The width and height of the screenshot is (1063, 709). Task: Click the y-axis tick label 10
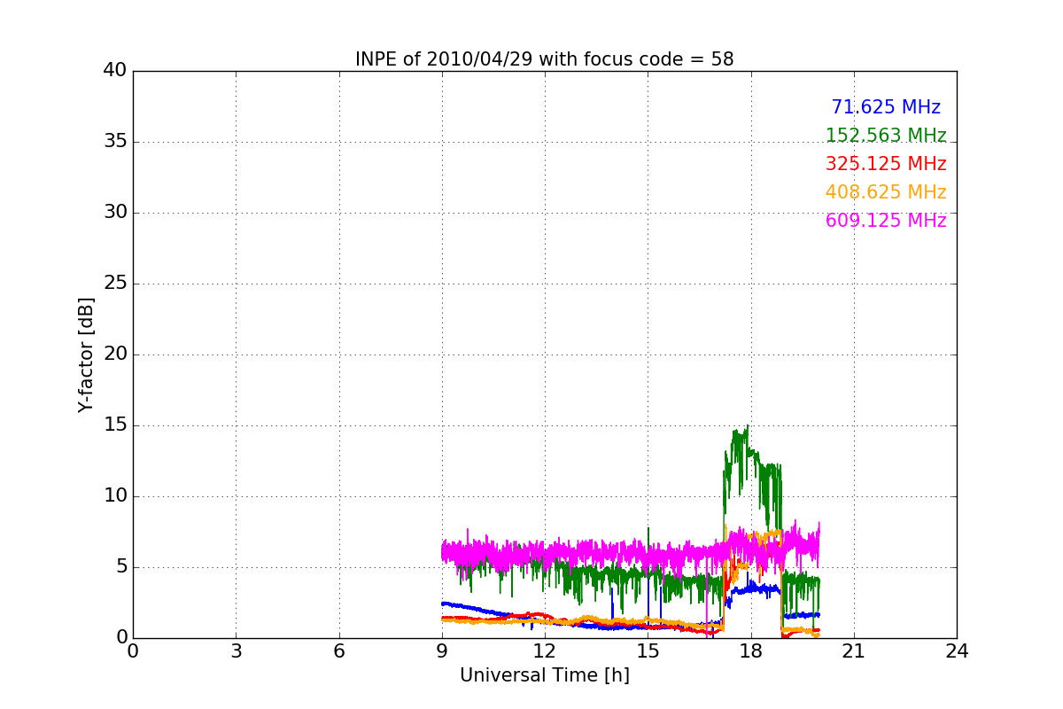(x=115, y=496)
